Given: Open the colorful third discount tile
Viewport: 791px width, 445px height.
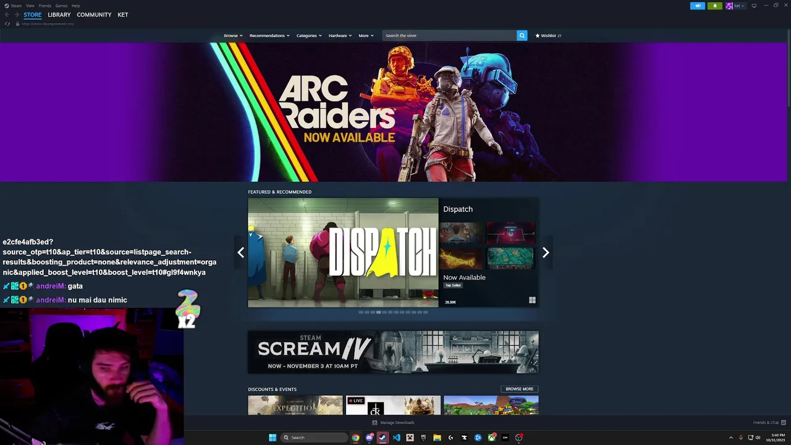Looking at the screenshot, I should pos(491,405).
